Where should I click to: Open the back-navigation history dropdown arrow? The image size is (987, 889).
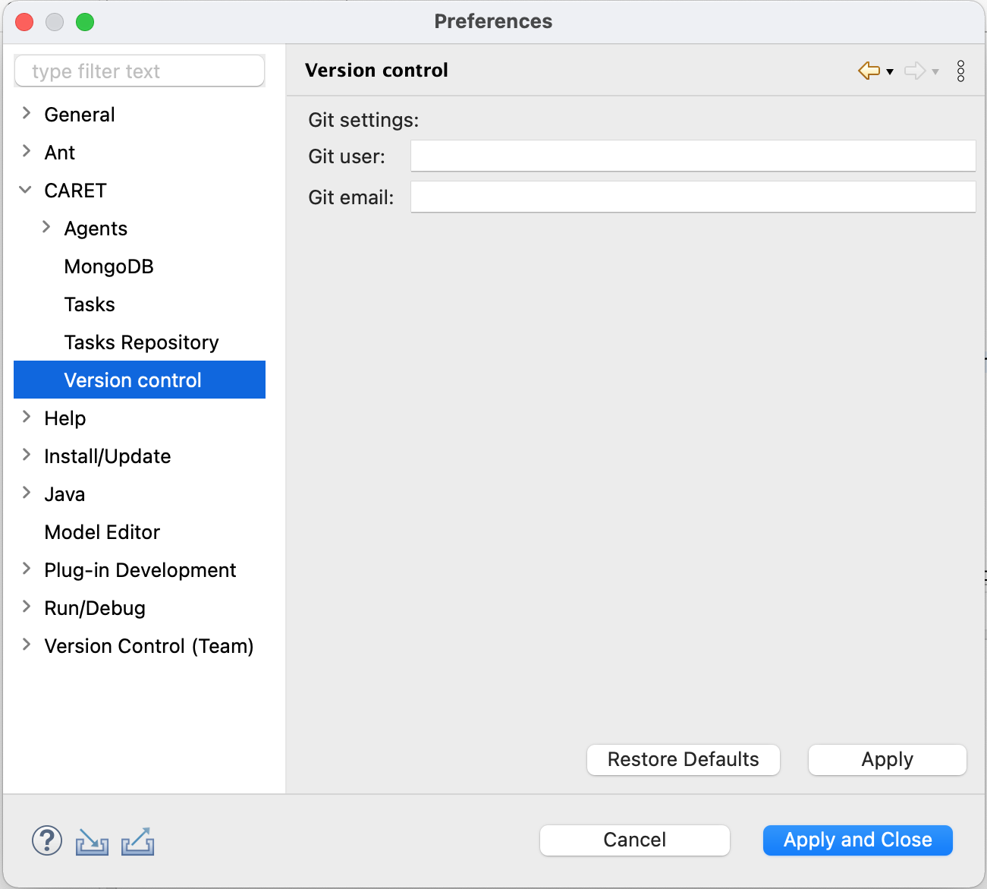tap(888, 73)
